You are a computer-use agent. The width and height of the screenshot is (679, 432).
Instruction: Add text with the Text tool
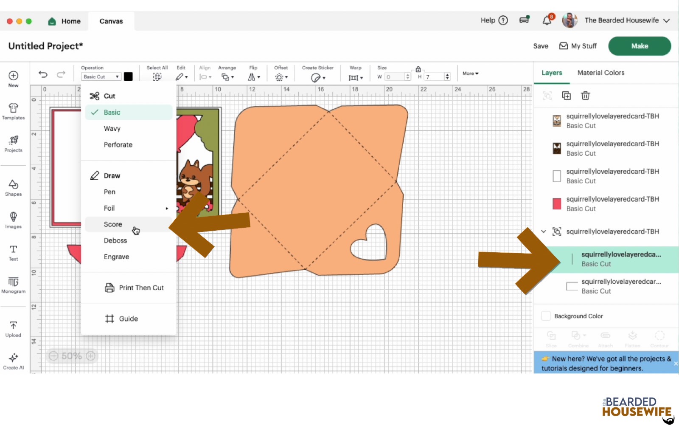(13, 252)
